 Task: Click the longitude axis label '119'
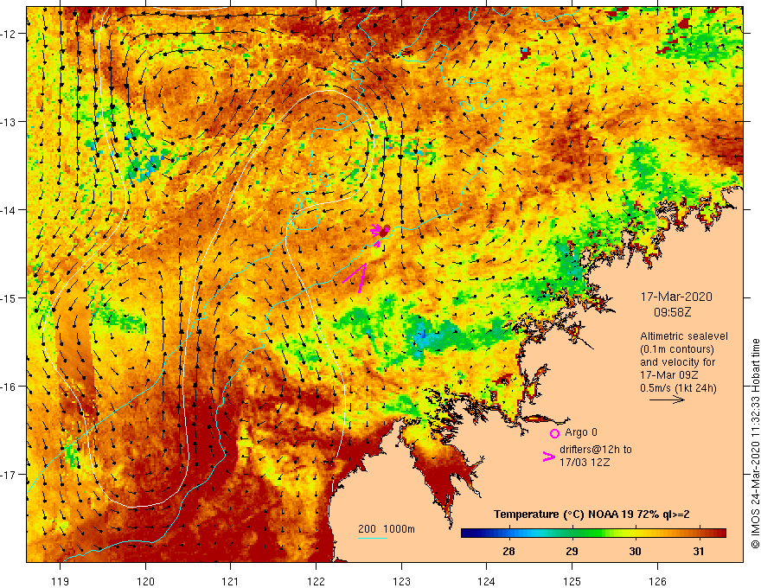61,581
